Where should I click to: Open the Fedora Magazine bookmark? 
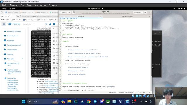pos(29,20)
